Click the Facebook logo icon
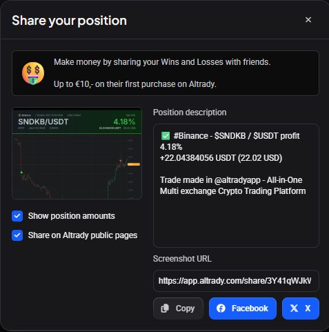Viewport: 329px width, 332px height. click(x=221, y=309)
